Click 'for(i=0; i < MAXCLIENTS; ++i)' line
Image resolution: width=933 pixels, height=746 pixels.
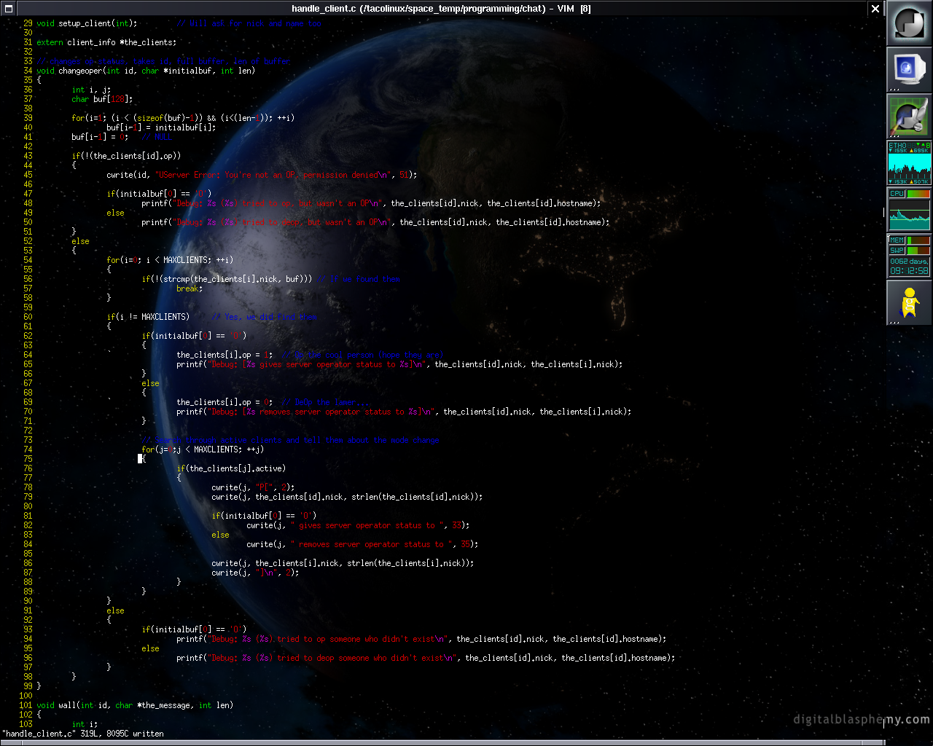pos(170,260)
